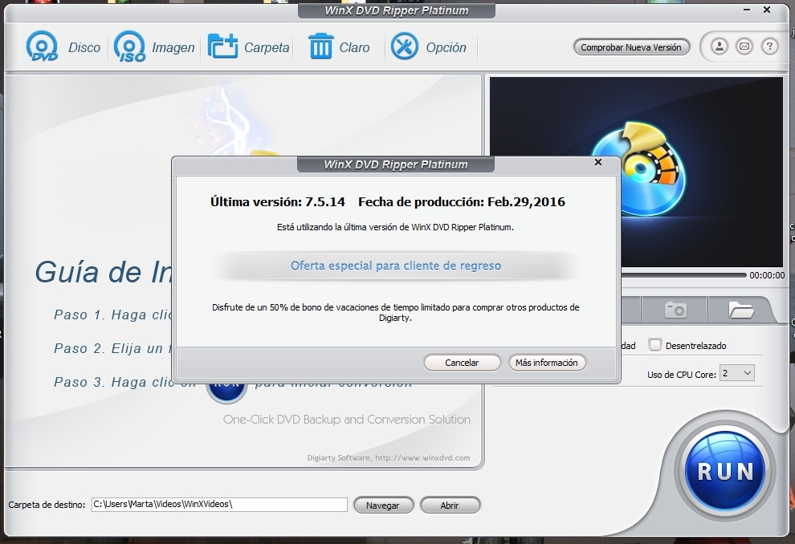Viewport: 795px width, 544px height.
Task: Open the user account icon
Action: click(719, 47)
